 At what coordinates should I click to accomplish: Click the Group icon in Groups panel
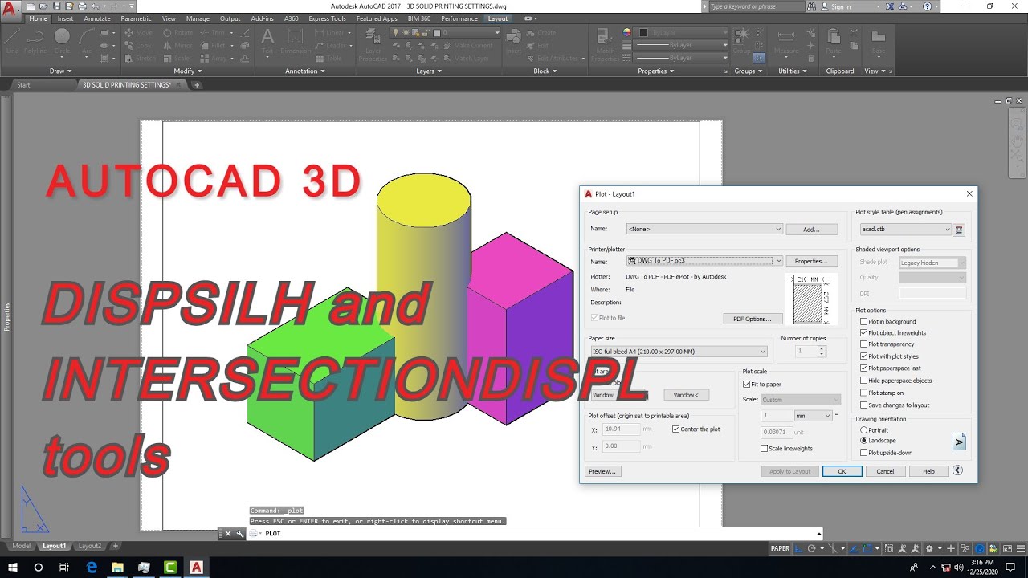[x=741, y=41]
